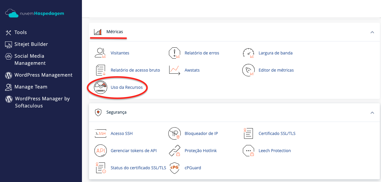Open the Editor de métricas icon
This screenshot has width=381, height=182.
(248, 70)
